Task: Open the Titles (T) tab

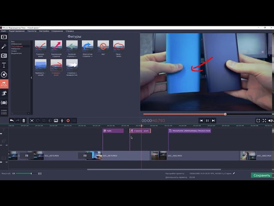Action: [4, 65]
